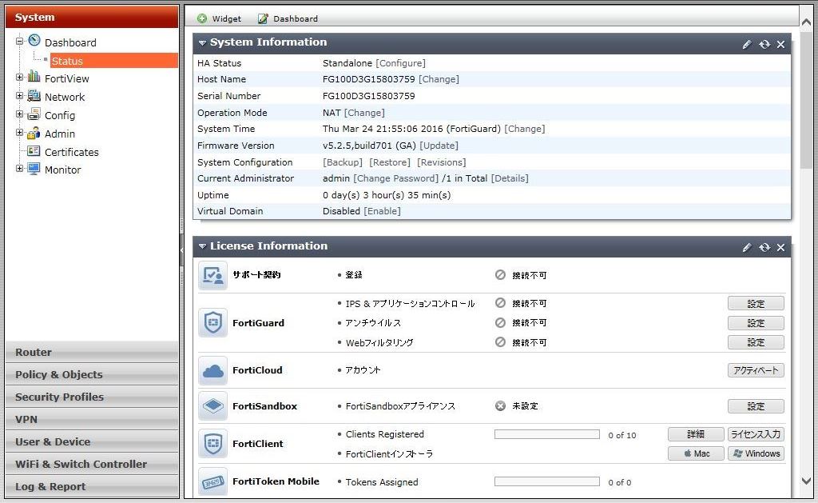Click the green add Widget icon
Viewport: 818px width, 503px height.
[202, 18]
